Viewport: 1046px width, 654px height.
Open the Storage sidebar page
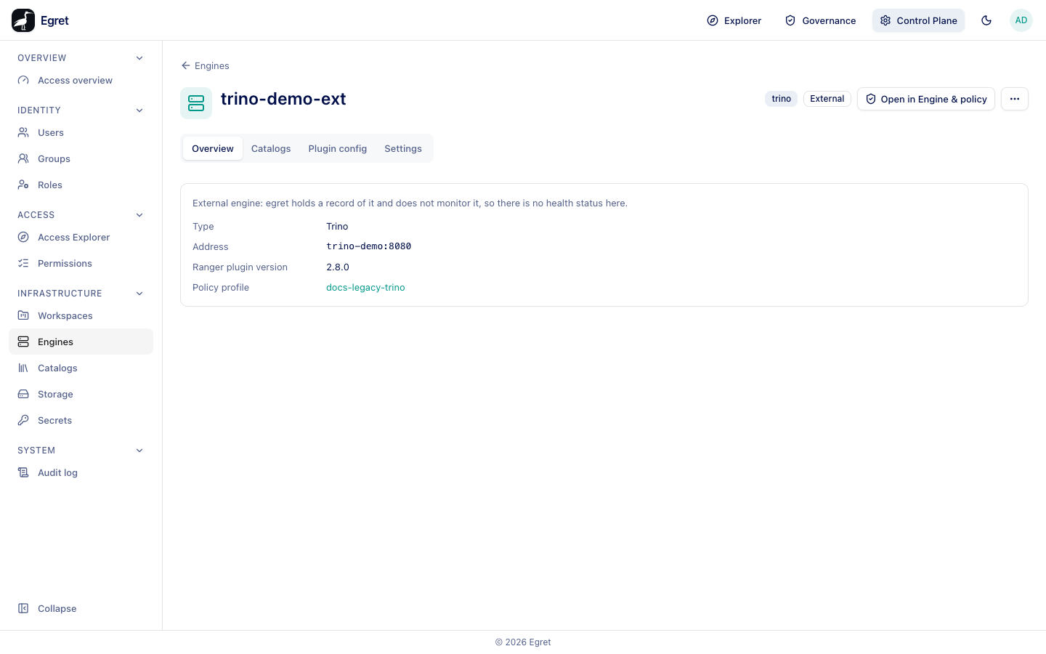coord(81,395)
